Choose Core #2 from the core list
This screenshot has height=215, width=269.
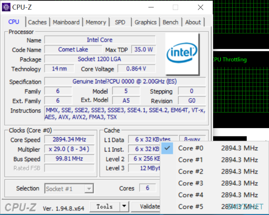214,172
